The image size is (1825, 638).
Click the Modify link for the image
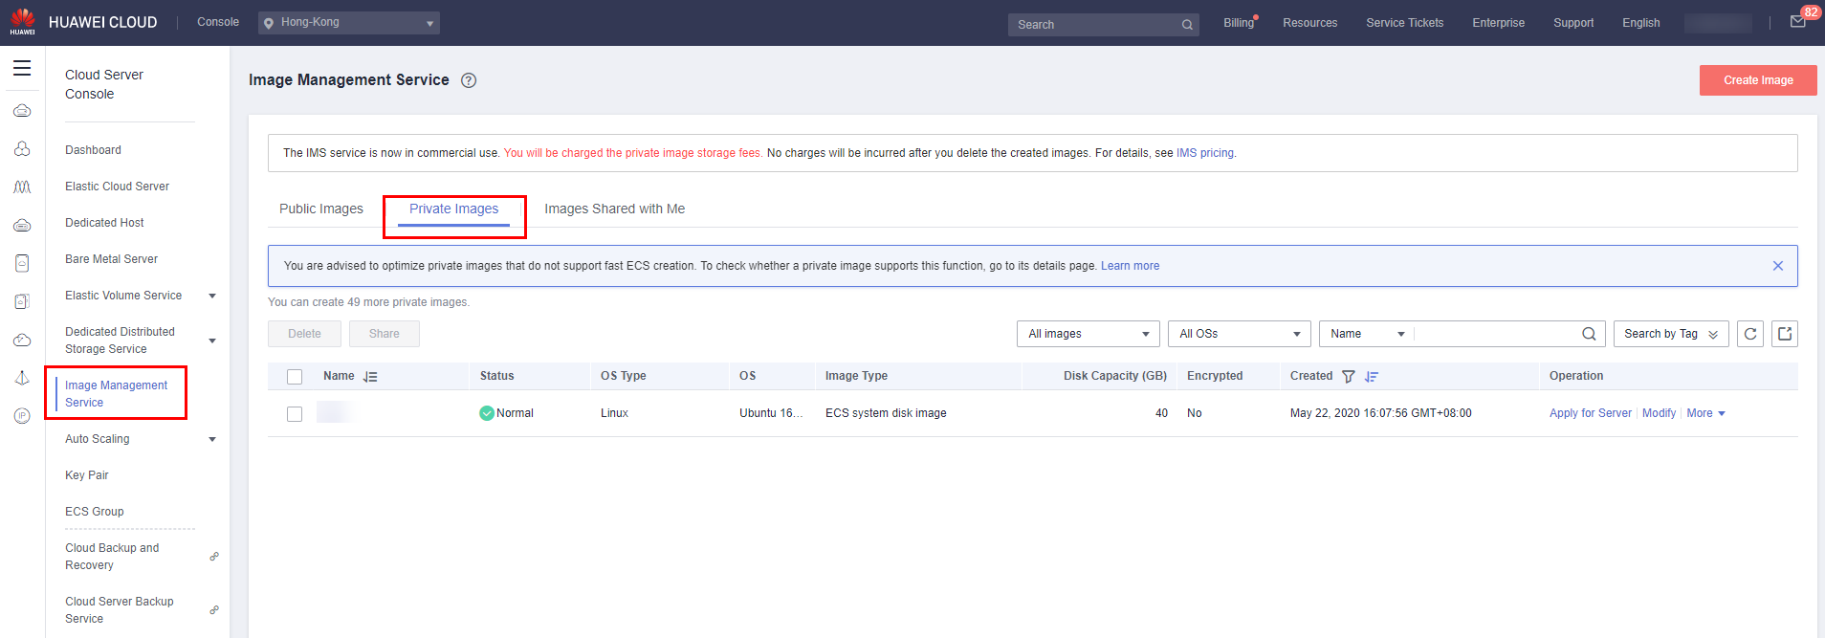pos(1660,413)
